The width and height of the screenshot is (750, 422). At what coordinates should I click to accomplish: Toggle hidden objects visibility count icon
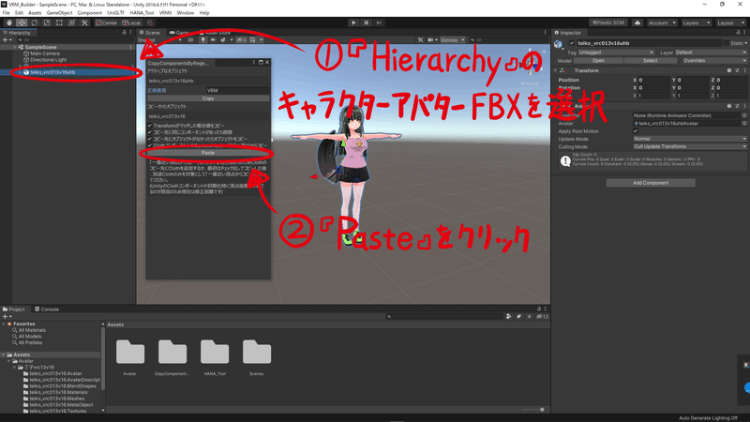[x=242, y=40]
